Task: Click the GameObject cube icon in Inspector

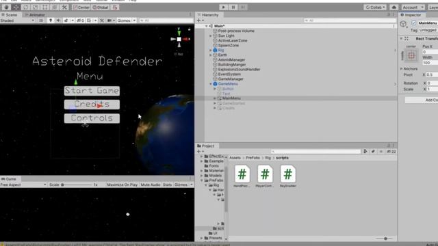Action: (x=403, y=24)
